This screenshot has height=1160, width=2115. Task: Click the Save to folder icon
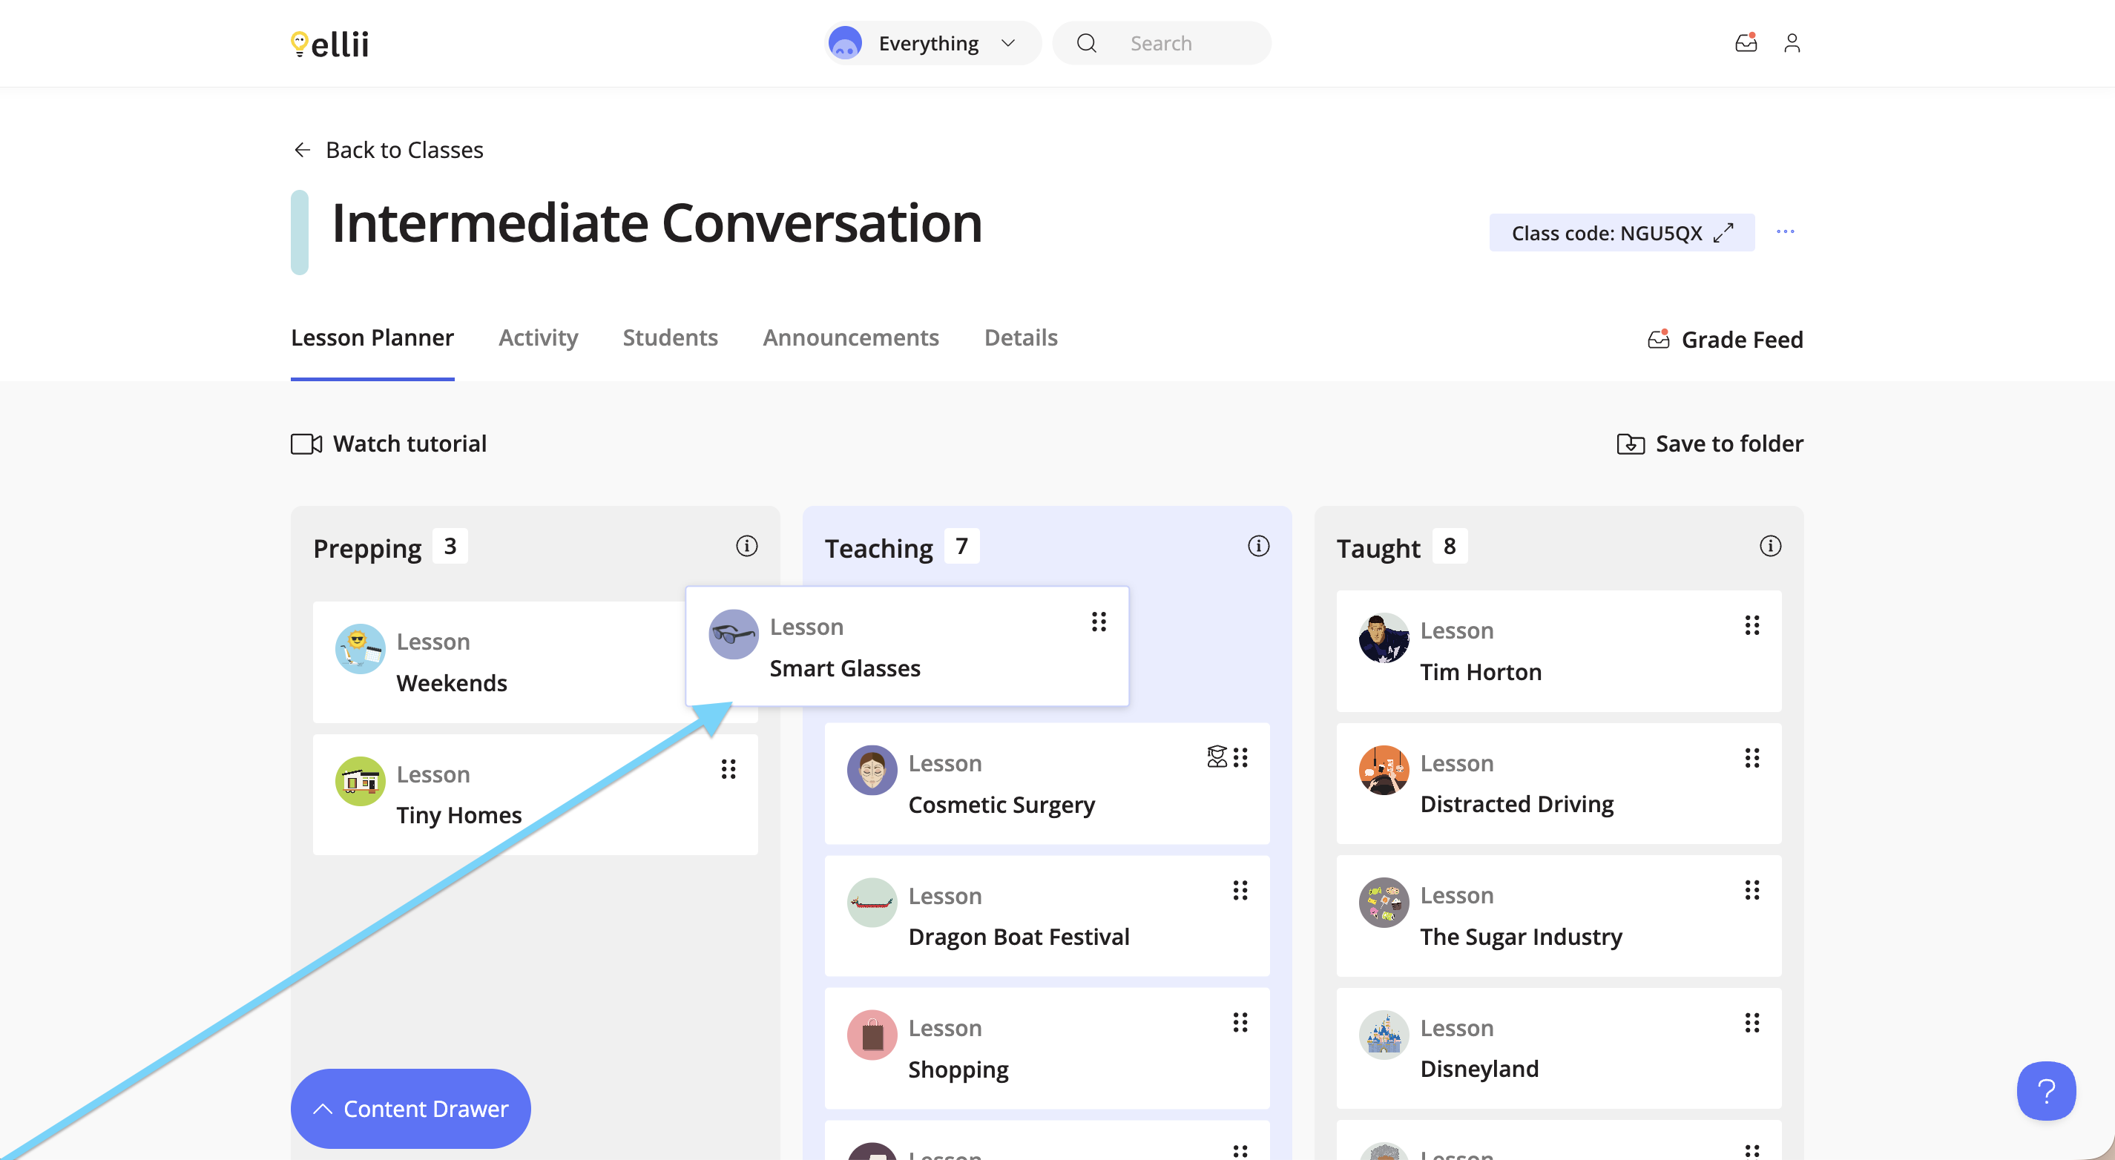point(1631,444)
